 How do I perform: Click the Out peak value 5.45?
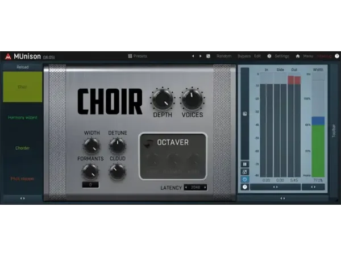coord(294,180)
